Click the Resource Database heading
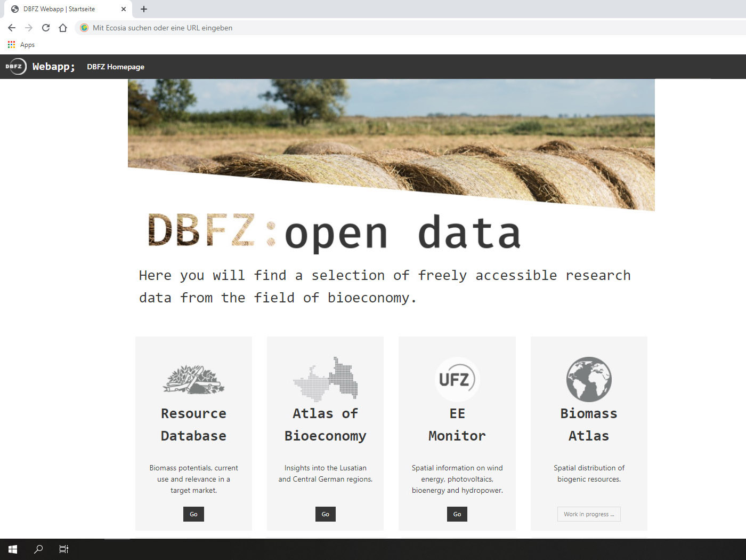This screenshot has height=560, width=746. [193, 425]
